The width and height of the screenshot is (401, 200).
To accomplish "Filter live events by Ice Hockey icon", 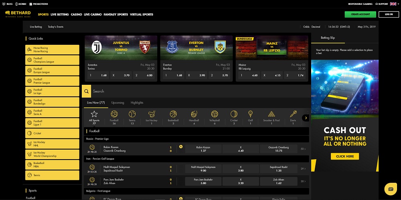I will click(152, 114).
